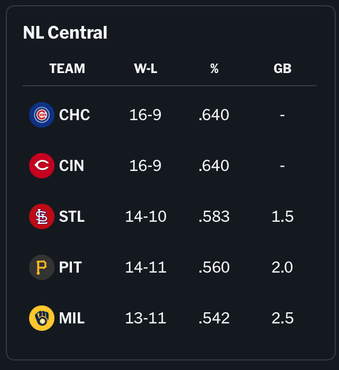Open the CHC team link
Viewport: 339px width, 370px height.
click(x=75, y=115)
